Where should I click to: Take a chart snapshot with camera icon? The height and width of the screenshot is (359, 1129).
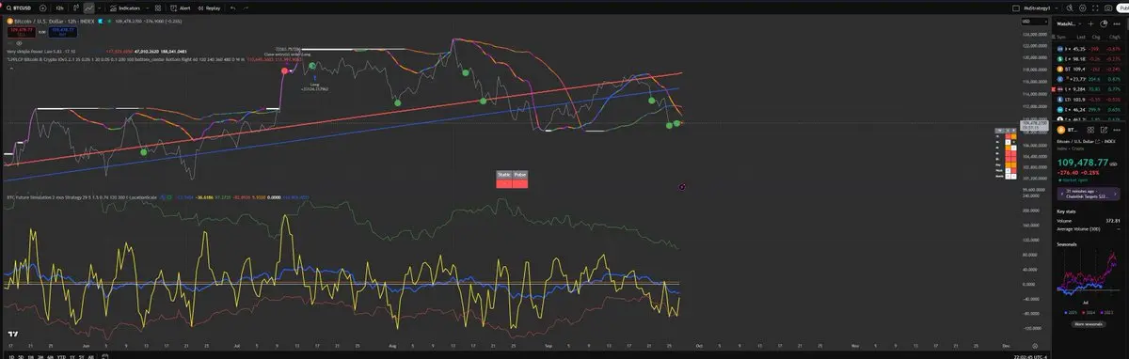click(x=1108, y=8)
